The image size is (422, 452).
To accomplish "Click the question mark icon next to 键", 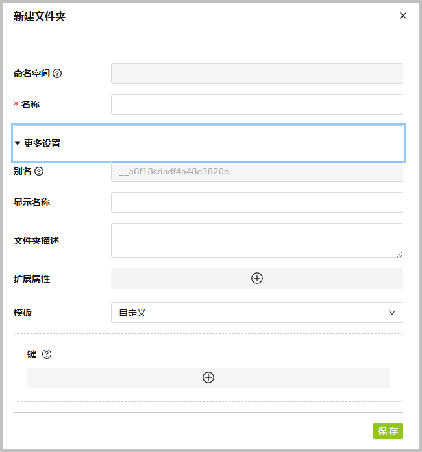I will click(46, 354).
